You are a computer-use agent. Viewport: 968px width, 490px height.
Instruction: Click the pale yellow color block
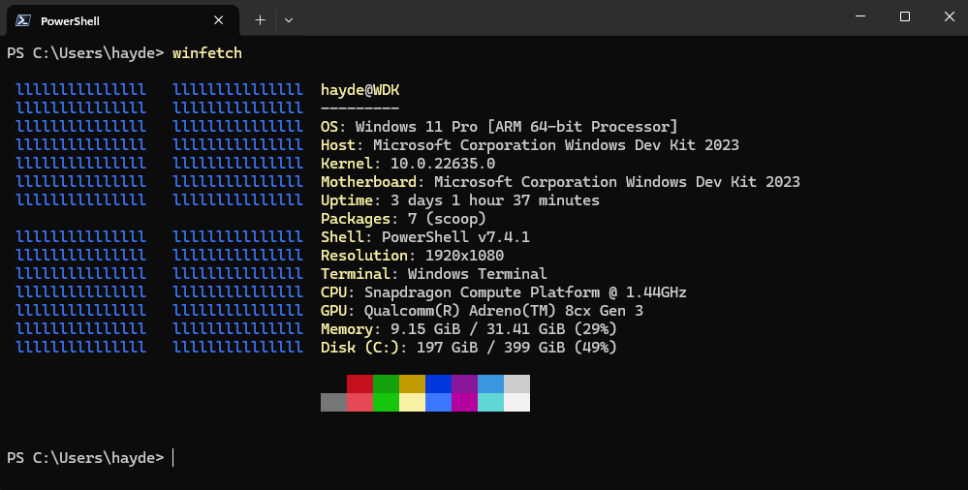413,403
